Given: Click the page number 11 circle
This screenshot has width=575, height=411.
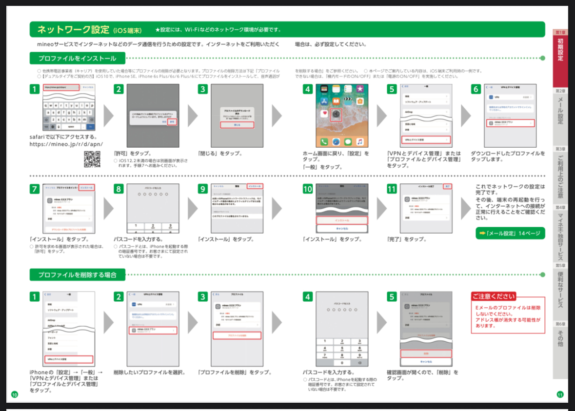Looking at the screenshot, I should (560, 394).
